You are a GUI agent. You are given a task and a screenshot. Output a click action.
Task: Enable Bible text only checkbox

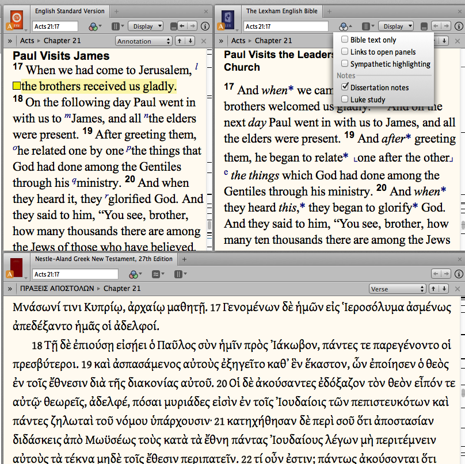click(345, 40)
